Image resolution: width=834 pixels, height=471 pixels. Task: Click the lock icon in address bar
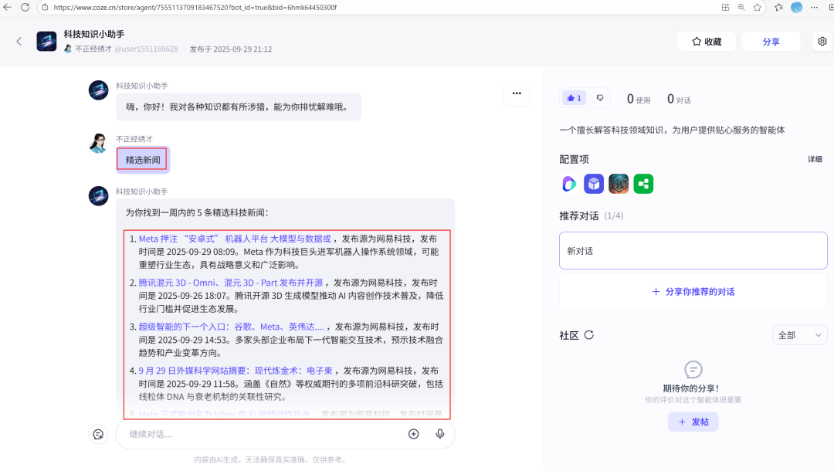click(x=46, y=8)
